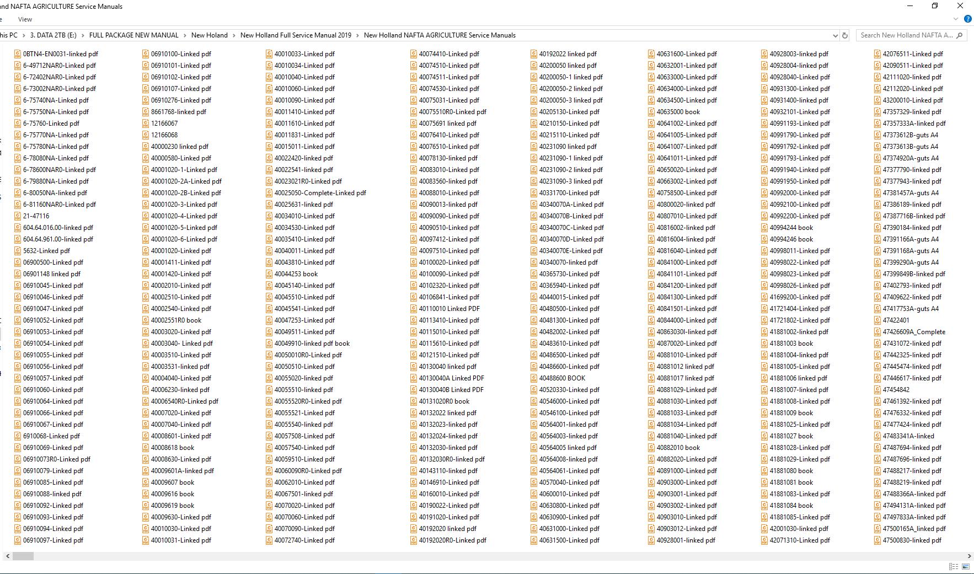Open the address bar history dropdown
This screenshot has height=574, width=974.
(x=835, y=35)
